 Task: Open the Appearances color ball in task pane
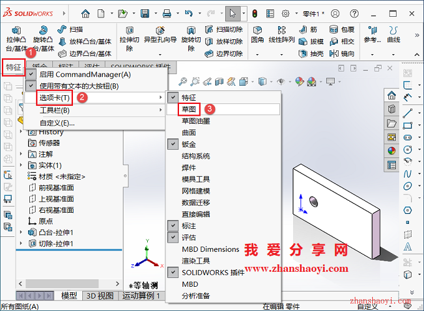click(x=392, y=151)
